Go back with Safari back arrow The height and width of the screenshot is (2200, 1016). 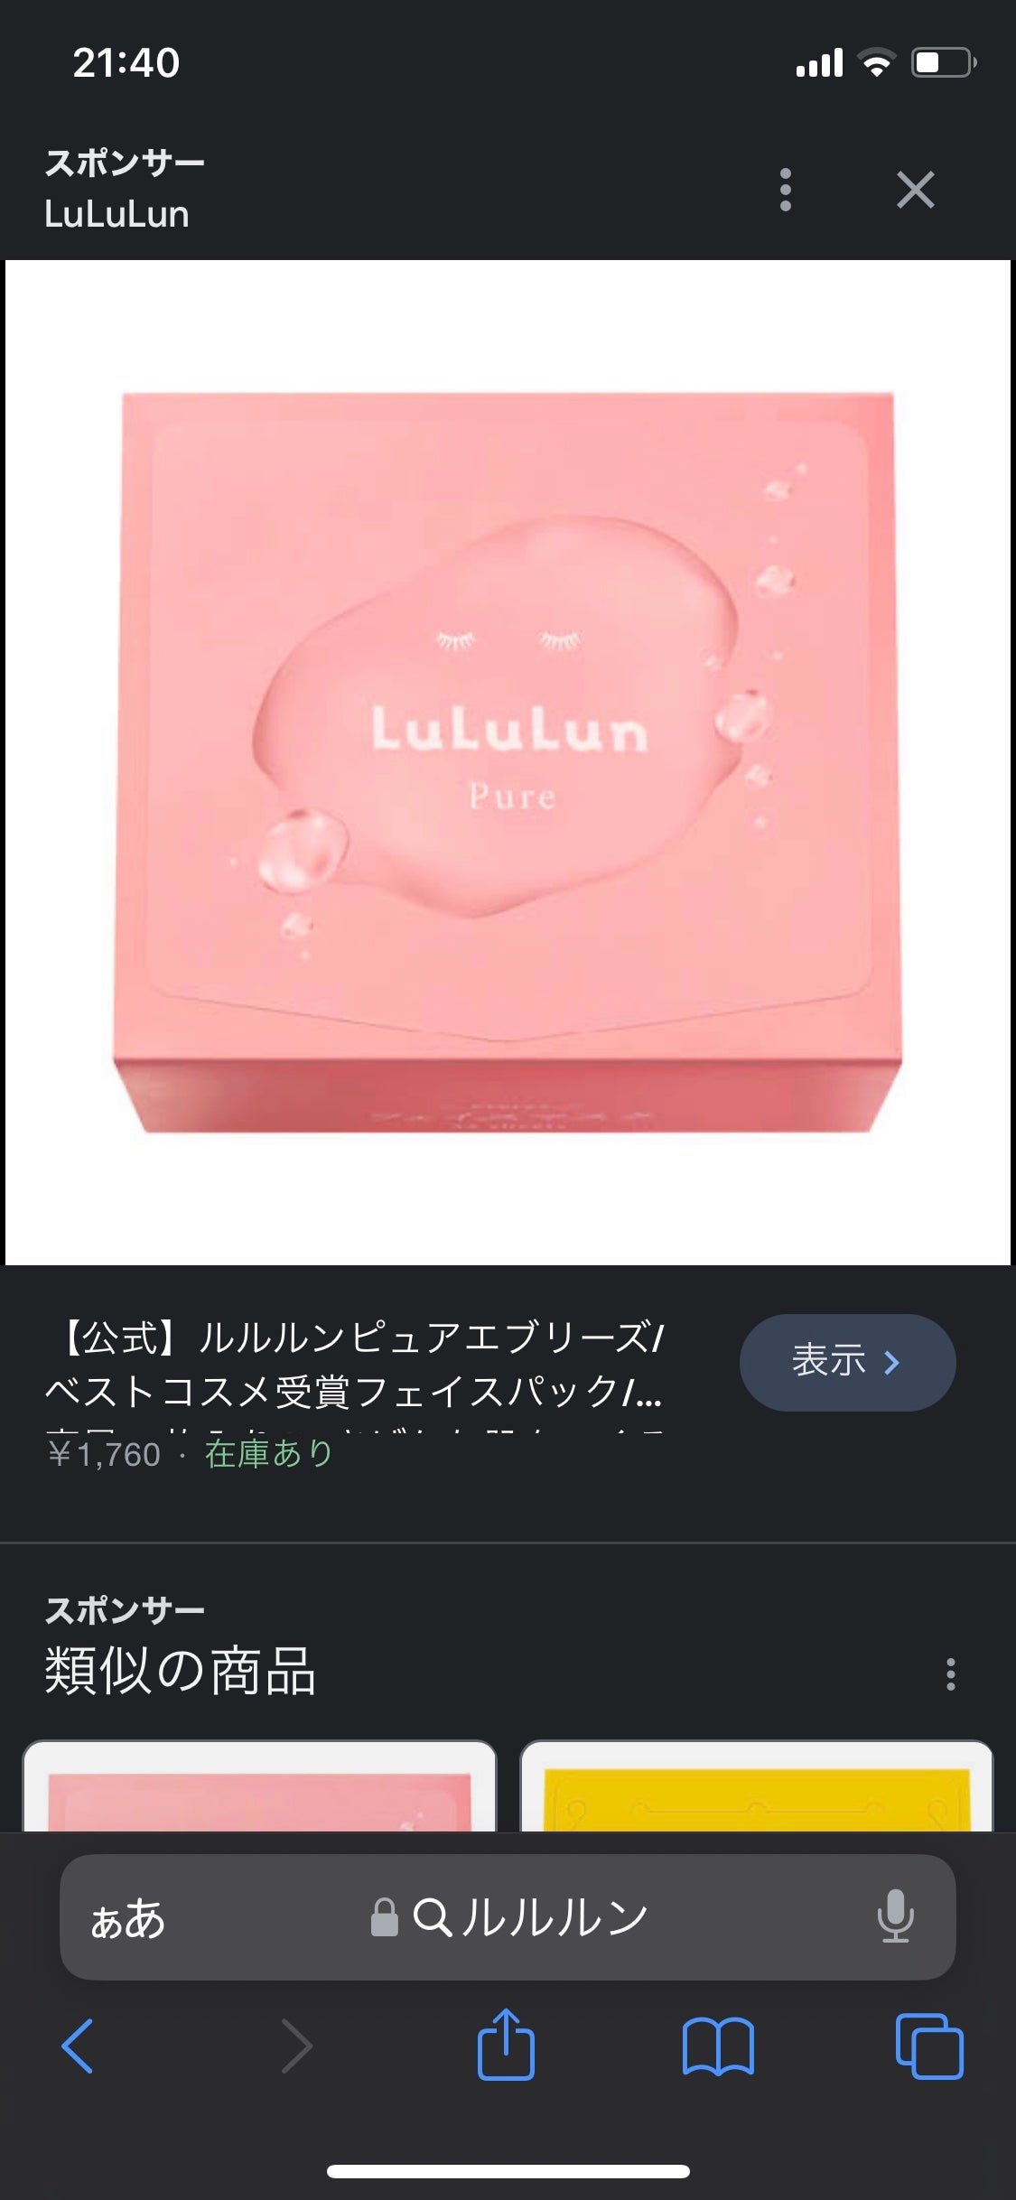pos(78,2046)
